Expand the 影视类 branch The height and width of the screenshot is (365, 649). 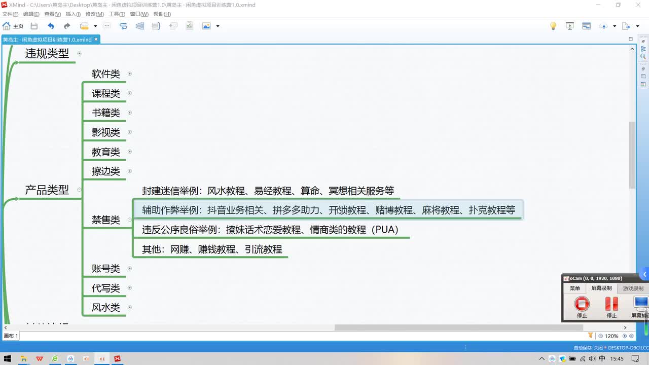(130, 132)
